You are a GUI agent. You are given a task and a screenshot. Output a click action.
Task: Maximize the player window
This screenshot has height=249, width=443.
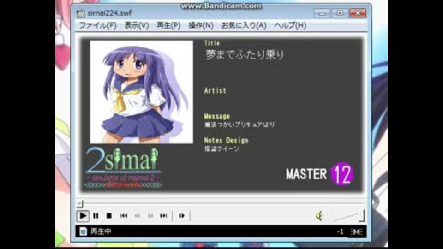pos(340,13)
